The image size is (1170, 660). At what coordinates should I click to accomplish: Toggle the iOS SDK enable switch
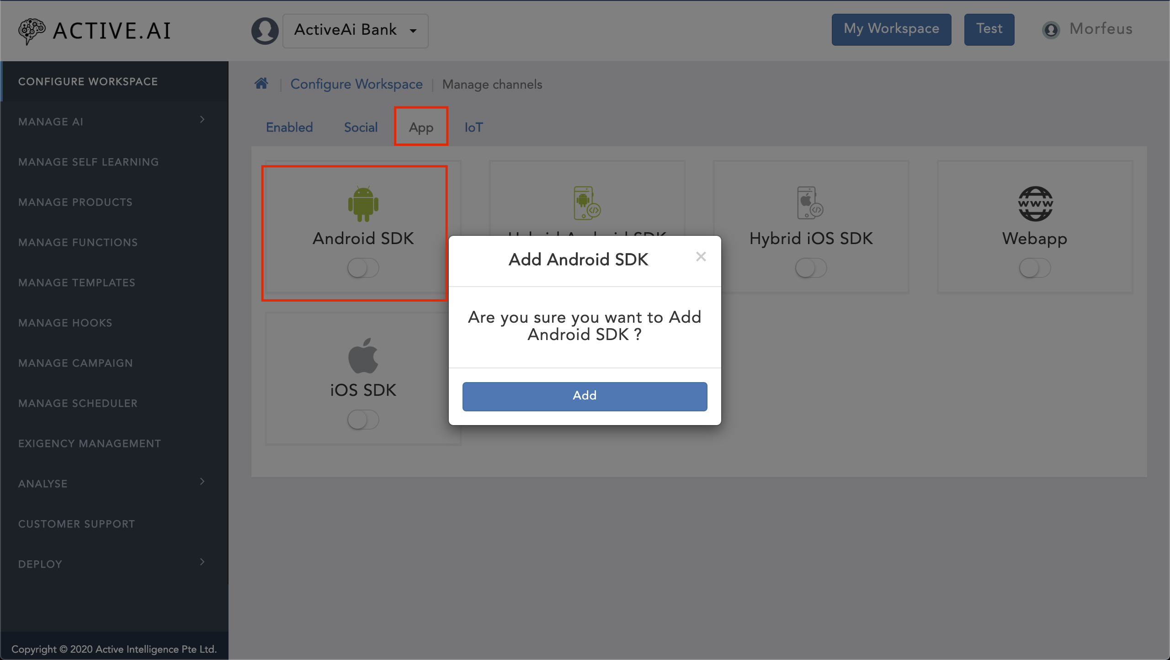pyautogui.click(x=362, y=418)
